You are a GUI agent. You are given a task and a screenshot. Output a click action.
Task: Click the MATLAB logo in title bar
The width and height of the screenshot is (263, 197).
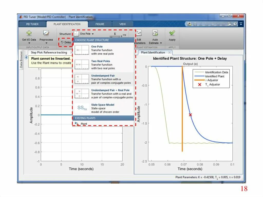[21, 17]
